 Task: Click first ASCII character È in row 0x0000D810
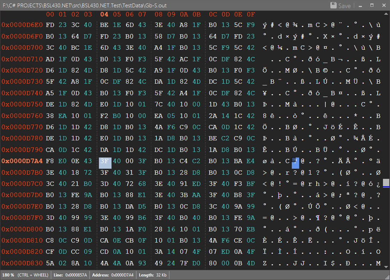tap(265, 241)
